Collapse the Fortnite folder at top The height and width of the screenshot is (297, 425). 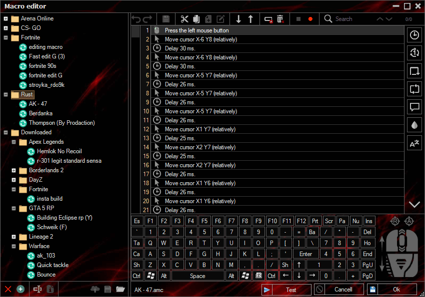point(5,37)
